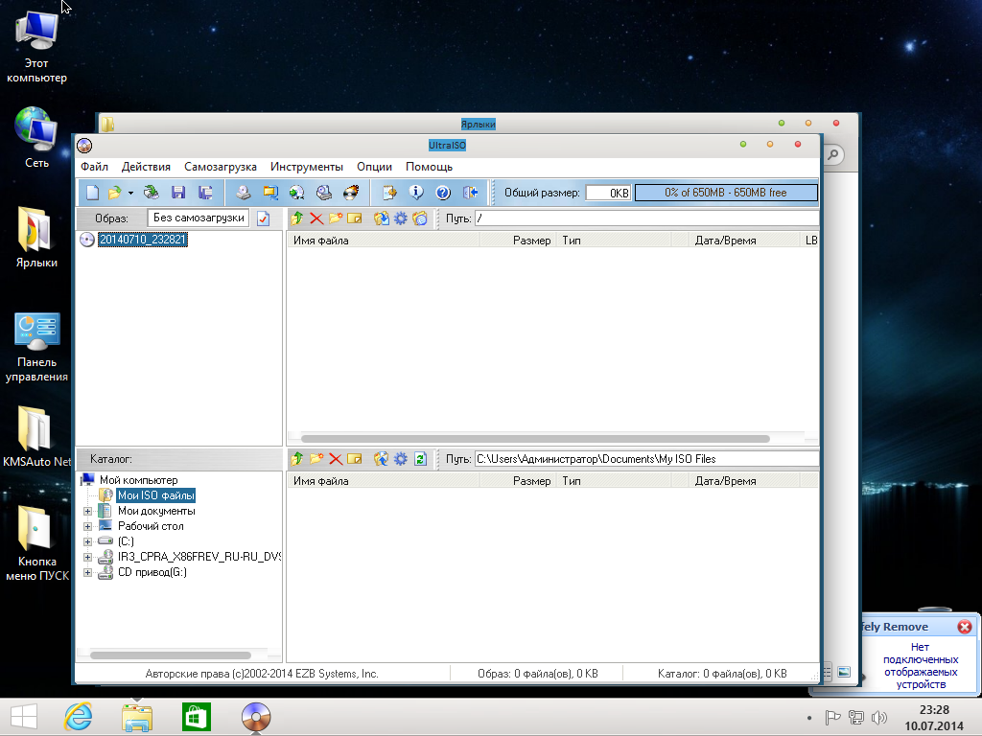
Task: Create a new image with the blank page icon
Action: tap(92, 193)
